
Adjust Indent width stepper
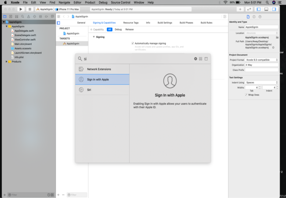point(277,88)
